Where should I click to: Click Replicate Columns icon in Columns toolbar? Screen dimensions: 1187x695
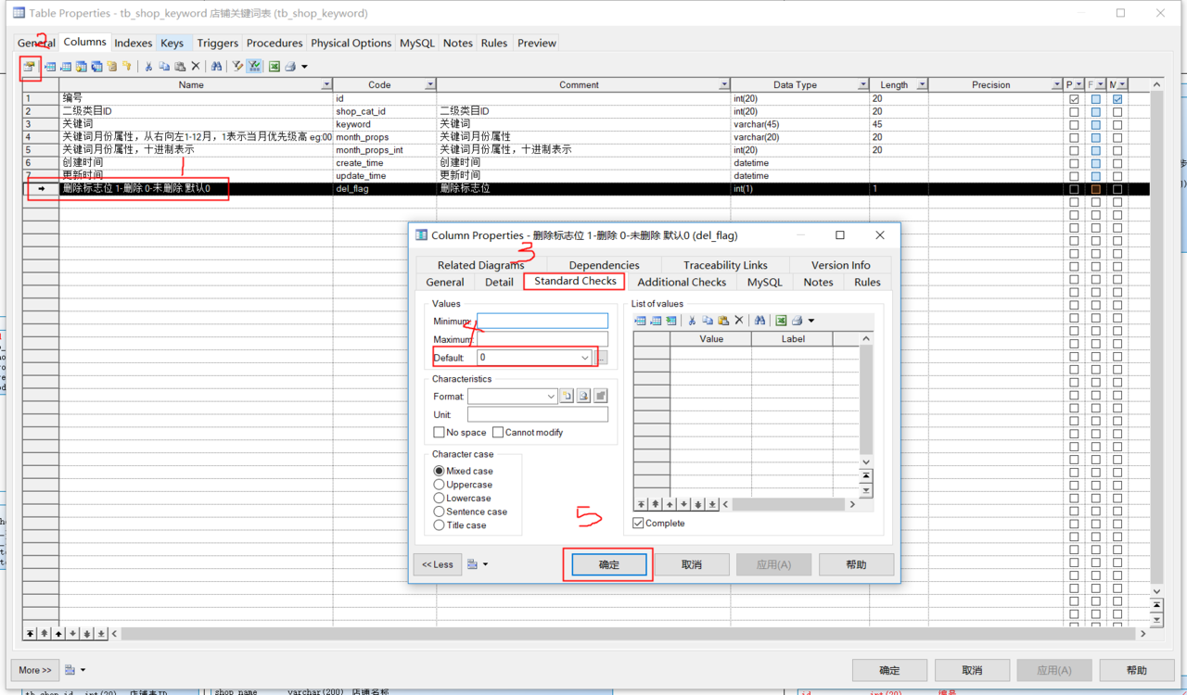[96, 67]
